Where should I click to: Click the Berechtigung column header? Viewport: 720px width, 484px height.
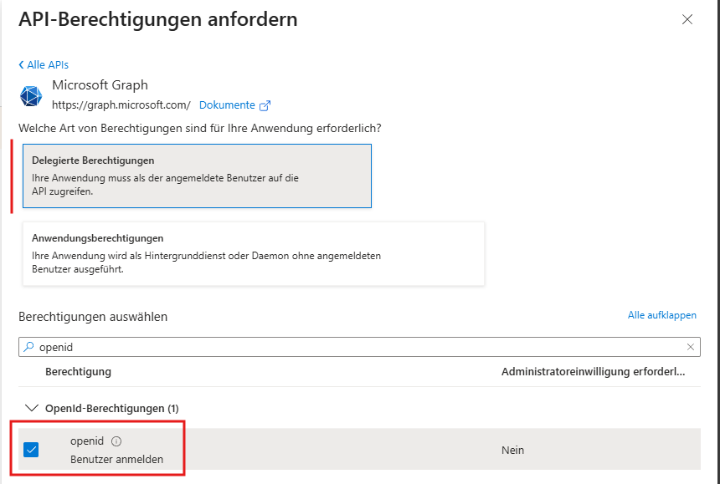click(78, 372)
